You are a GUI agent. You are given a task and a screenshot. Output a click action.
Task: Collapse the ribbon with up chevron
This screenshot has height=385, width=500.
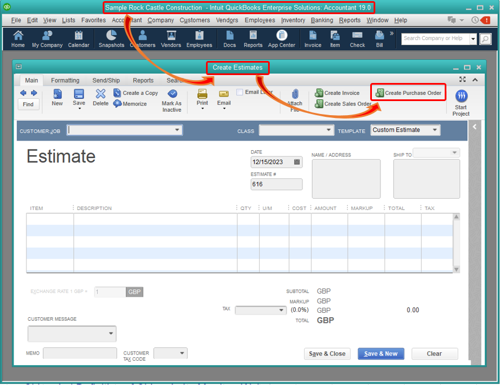coord(475,80)
